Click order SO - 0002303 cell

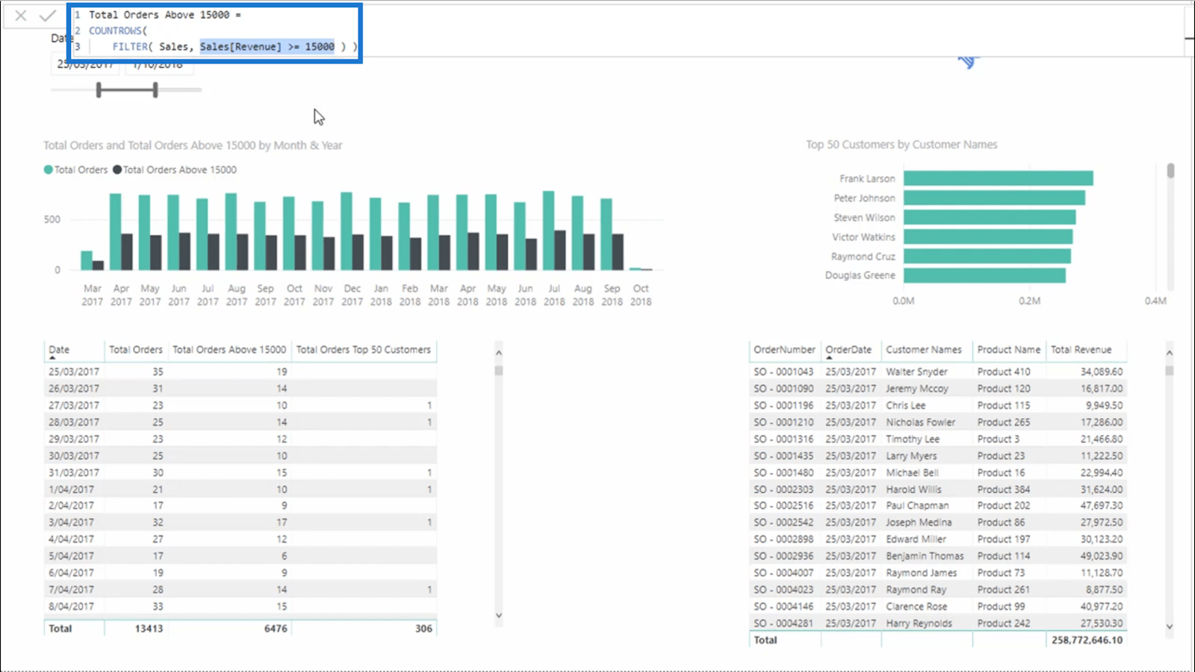(x=783, y=490)
